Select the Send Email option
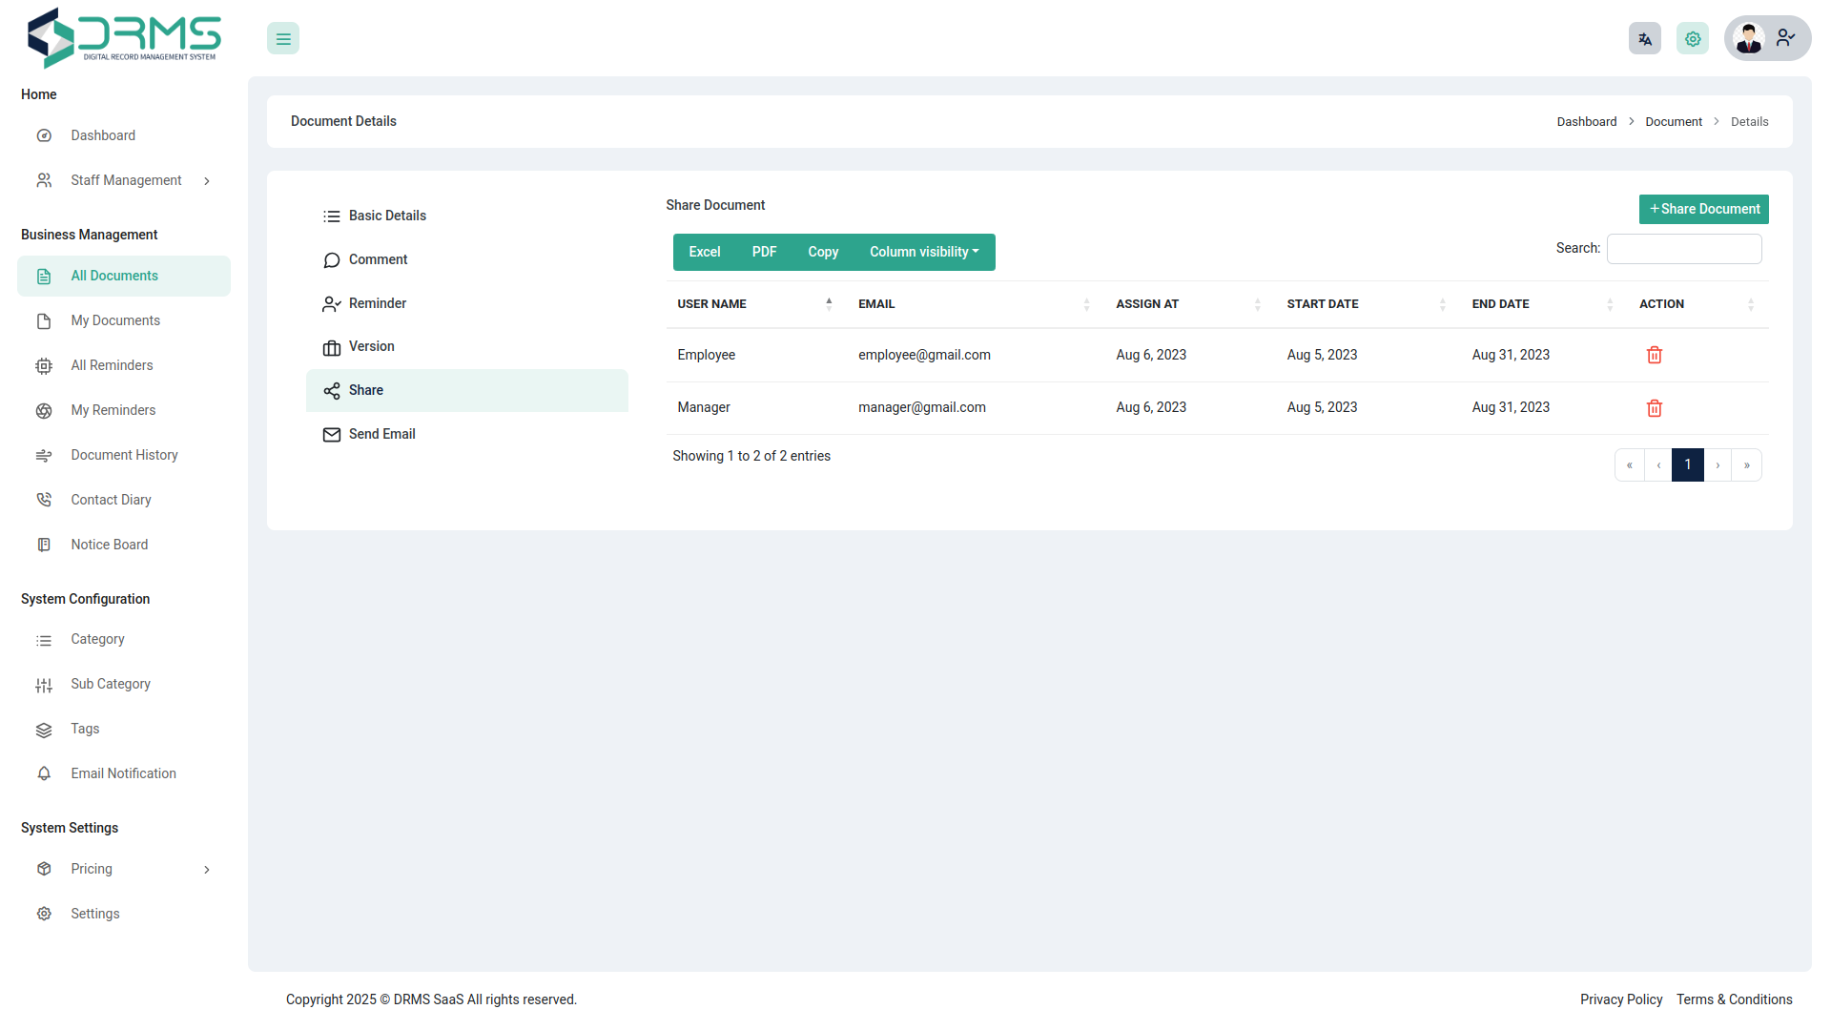1831x1030 pixels. click(x=381, y=434)
